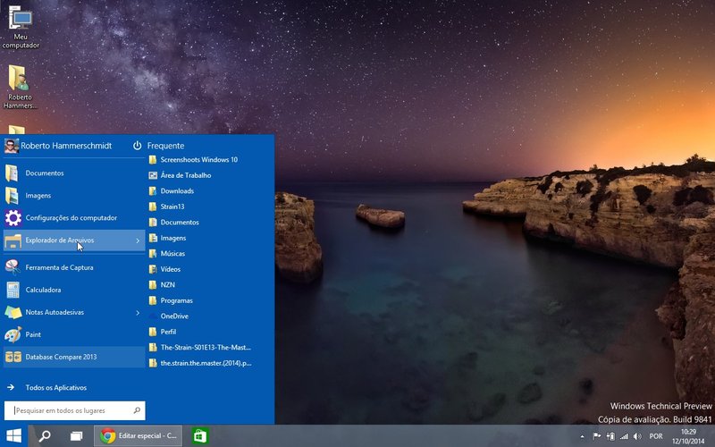The image size is (715, 447).
Task: Click the Explorador de Arquivos folder icon
Action: (x=13, y=240)
